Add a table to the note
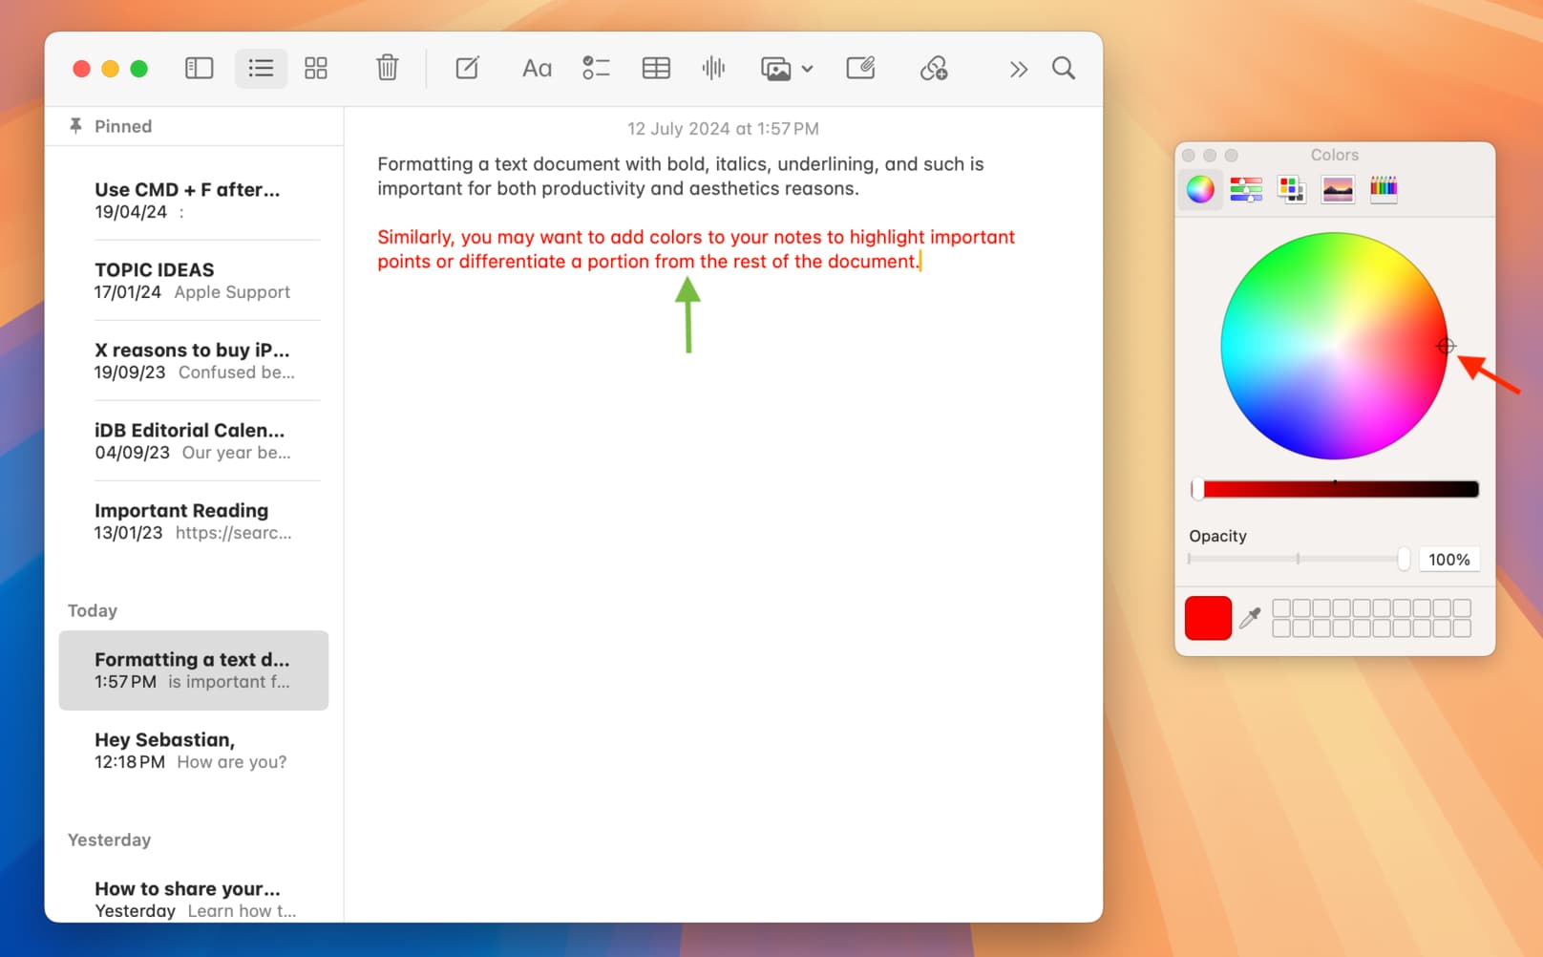The width and height of the screenshot is (1543, 957). point(656,69)
